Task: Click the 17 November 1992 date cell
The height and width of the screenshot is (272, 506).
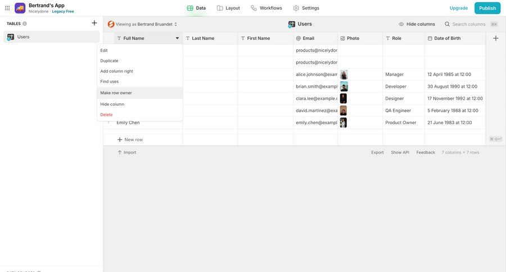Action: 455,99
